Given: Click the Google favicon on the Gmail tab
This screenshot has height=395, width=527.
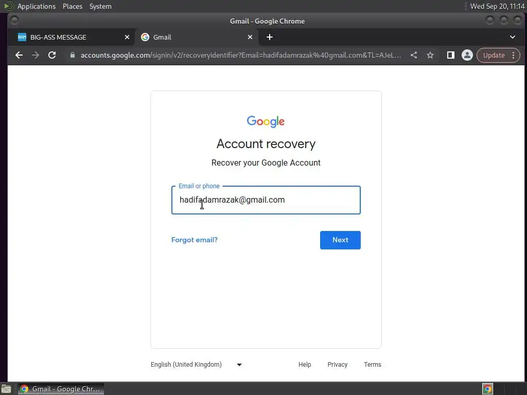Looking at the screenshot, I should [x=145, y=37].
